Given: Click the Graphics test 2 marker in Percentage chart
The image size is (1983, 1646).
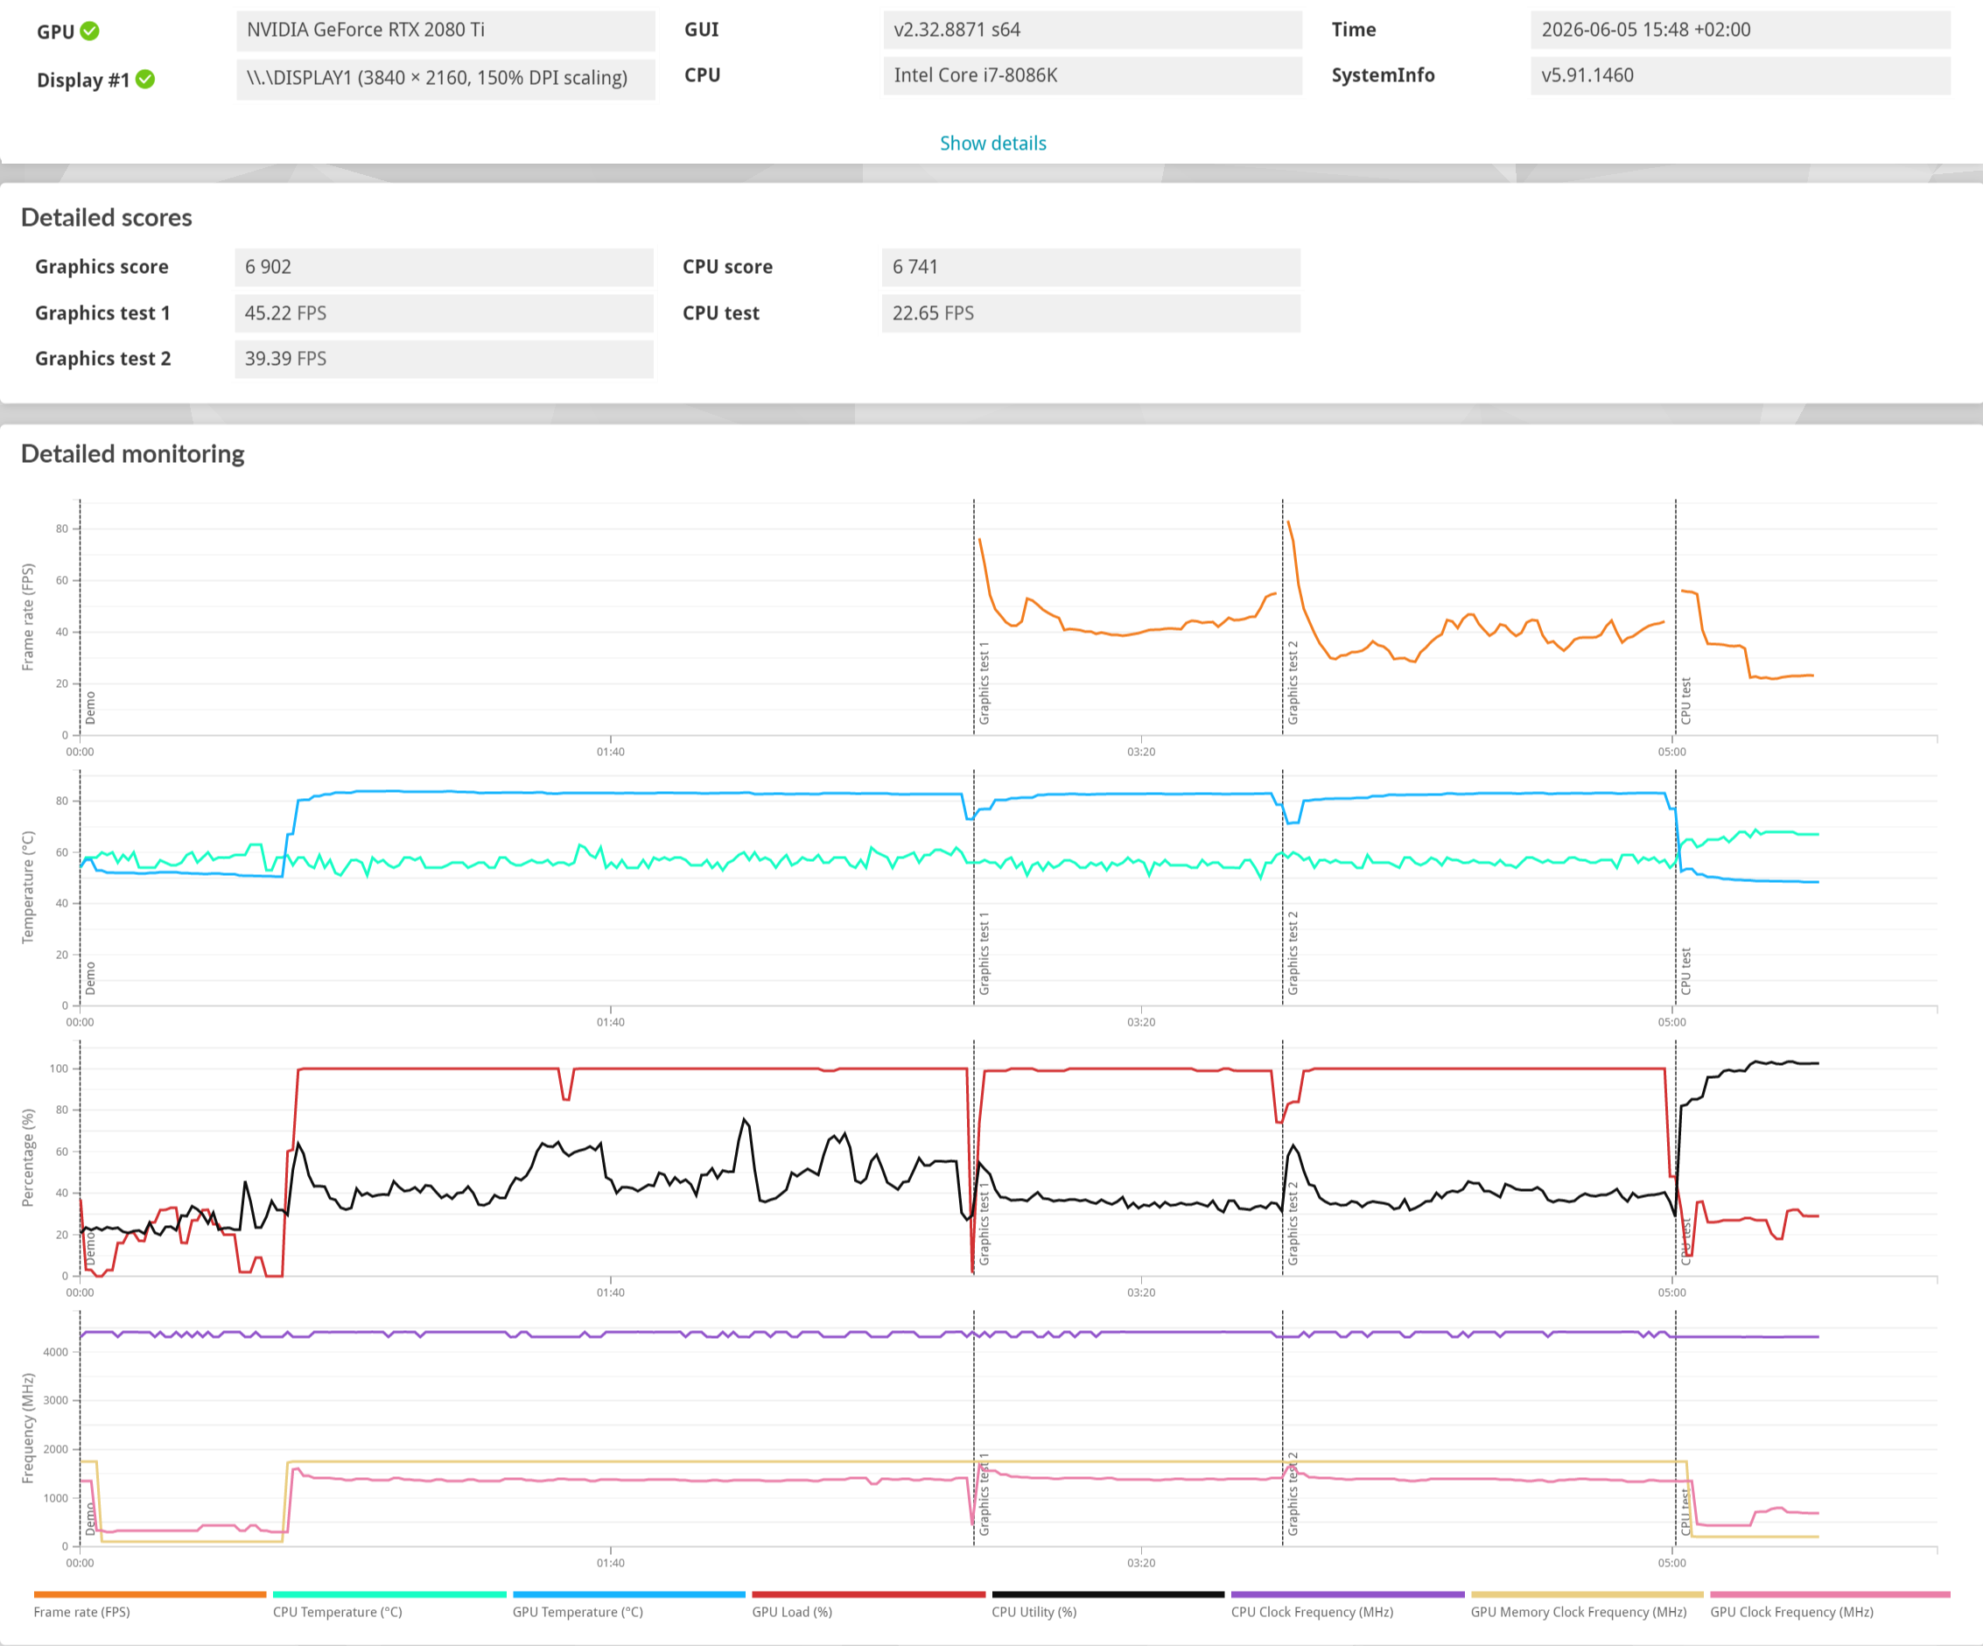Looking at the screenshot, I should 1293,1223.
